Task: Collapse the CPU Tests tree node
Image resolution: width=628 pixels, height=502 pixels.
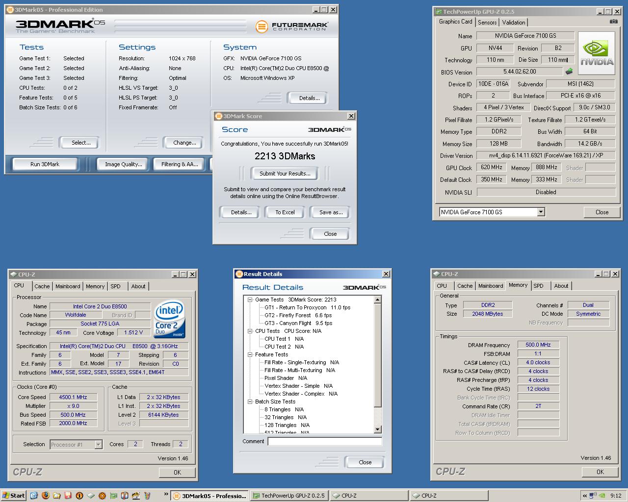Action: coord(250,331)
